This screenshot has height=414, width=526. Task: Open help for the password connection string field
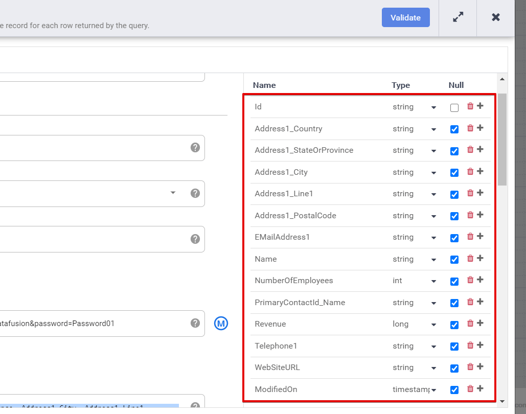(x=195, y=323)
